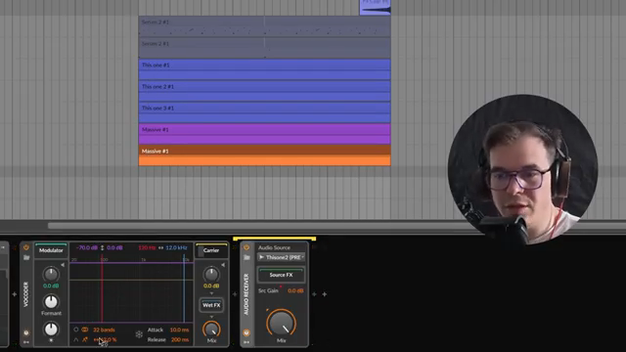
Task: Select the This one #1 clip
Action: 264,69
